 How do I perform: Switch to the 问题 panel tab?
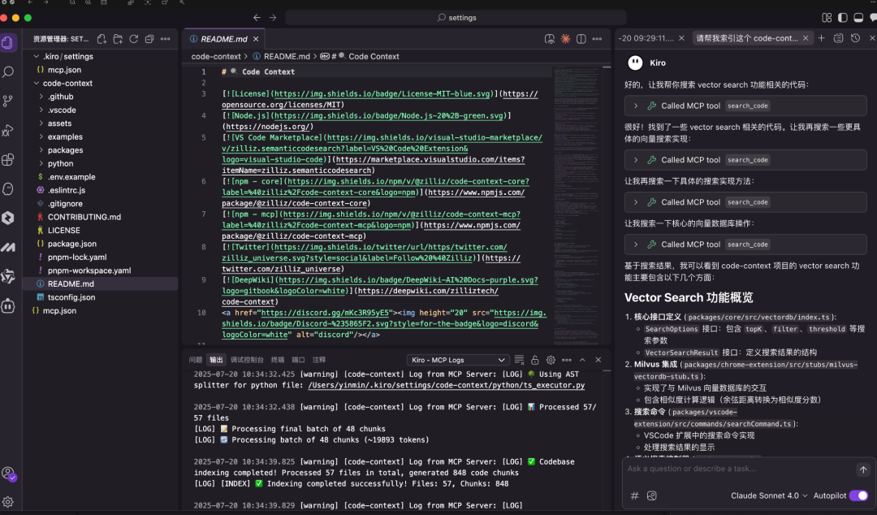(x=195, y=360)
